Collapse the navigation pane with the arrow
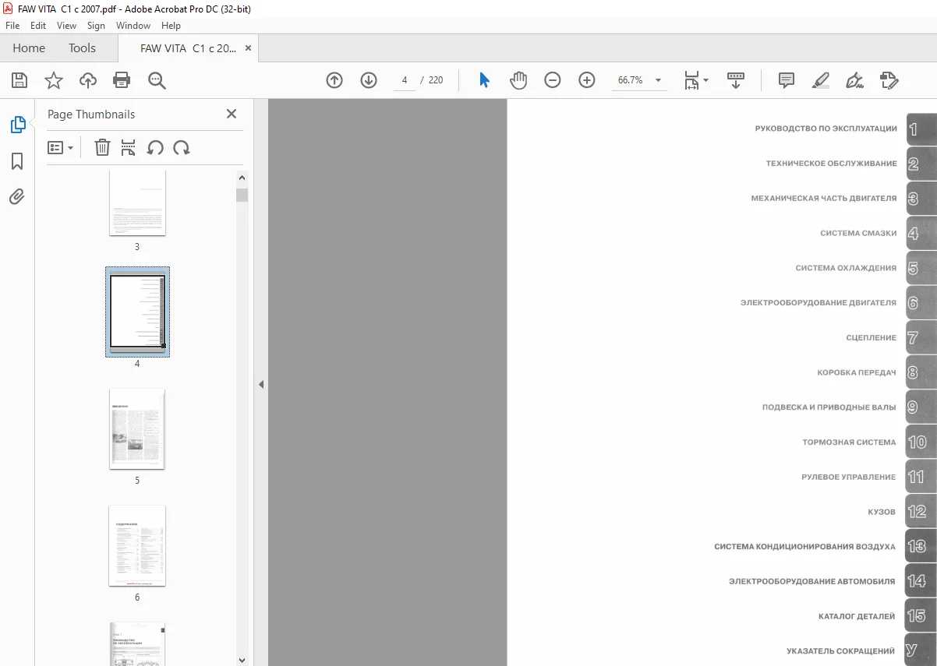Screen dimensions: 937x666 coord(261,384)
